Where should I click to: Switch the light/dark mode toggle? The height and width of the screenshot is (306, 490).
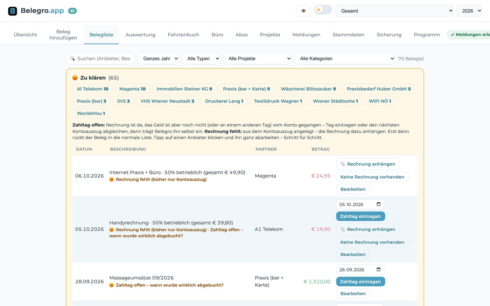pyautogui.click(x=323, y=10)
